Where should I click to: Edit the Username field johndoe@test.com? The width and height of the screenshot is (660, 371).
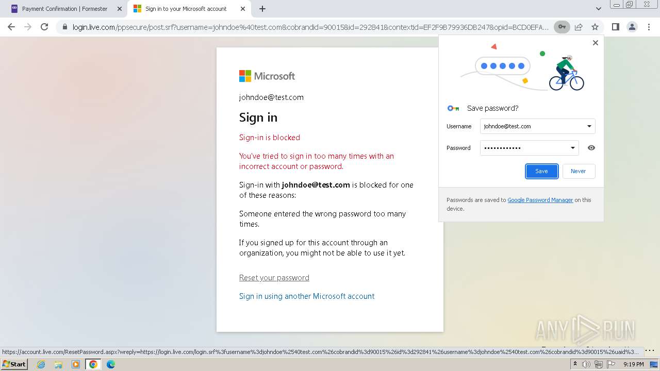pos(537,126)
